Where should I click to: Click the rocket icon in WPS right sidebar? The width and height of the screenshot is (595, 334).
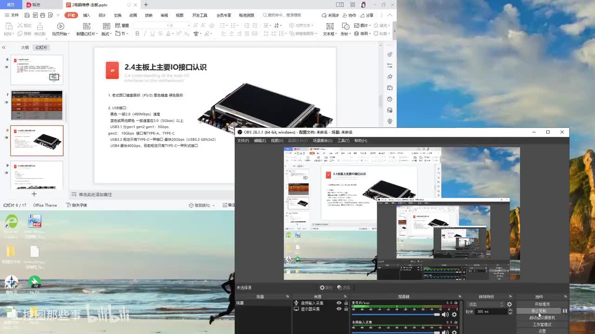pyautogui.click(x=390, y=54)
